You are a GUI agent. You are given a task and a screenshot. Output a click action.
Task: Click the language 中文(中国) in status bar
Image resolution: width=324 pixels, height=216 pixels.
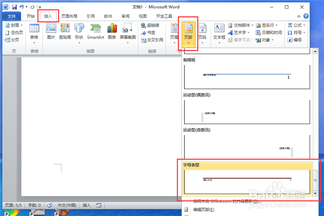[67, 205]
